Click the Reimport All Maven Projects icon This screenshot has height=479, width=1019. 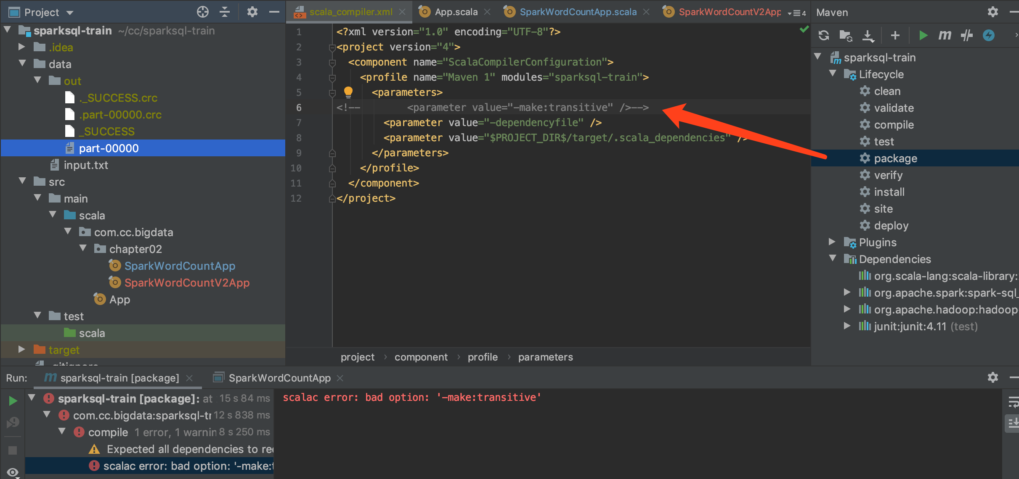823,36
